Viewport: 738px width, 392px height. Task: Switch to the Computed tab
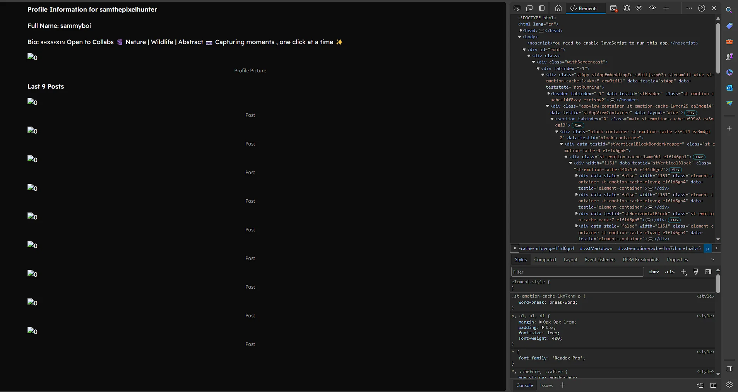(x=545, y=260)
